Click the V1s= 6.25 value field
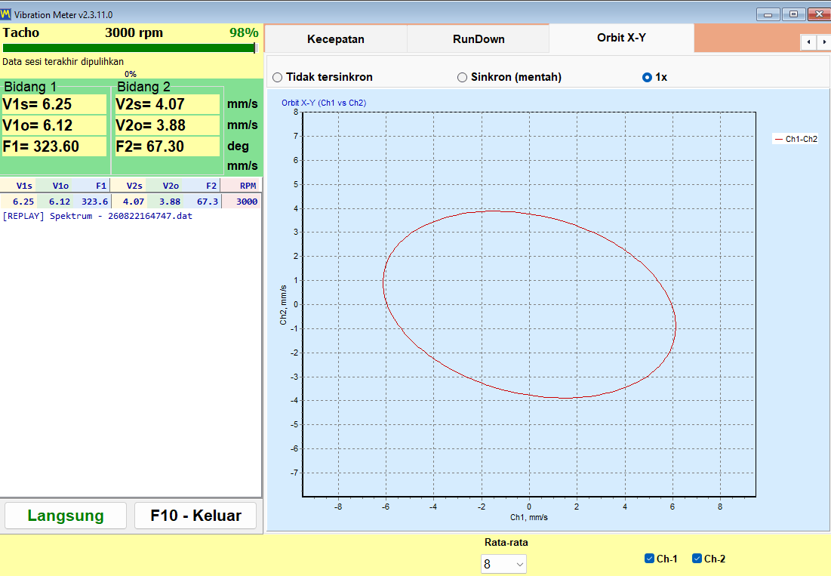Image resolution: width=831 pixels, height=576 pixels. tap(54, 104)
